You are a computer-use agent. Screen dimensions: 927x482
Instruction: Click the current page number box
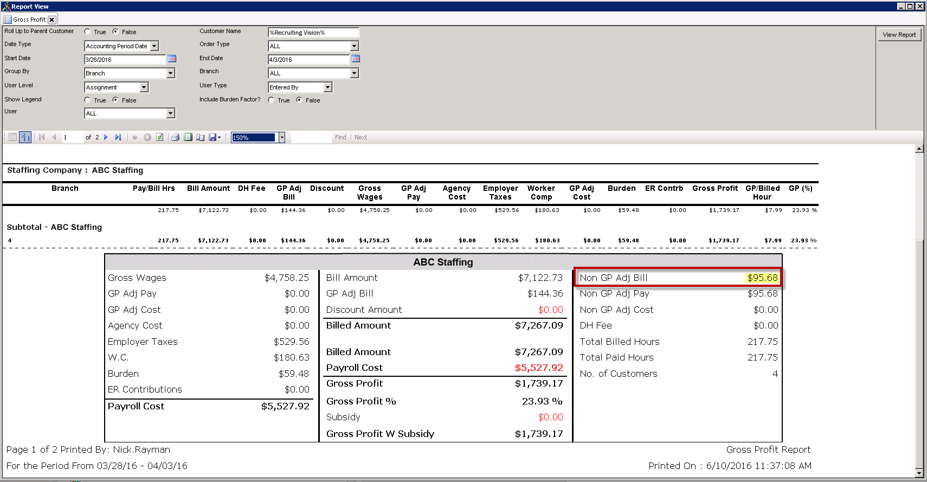72,137
